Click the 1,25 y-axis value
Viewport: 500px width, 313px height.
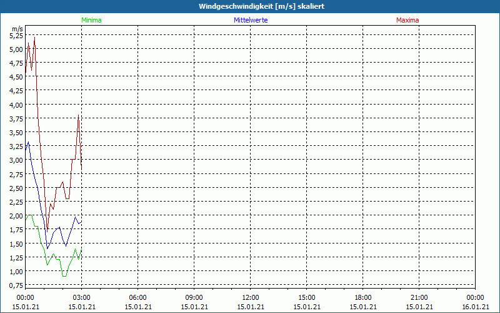[x=16, y=257]
